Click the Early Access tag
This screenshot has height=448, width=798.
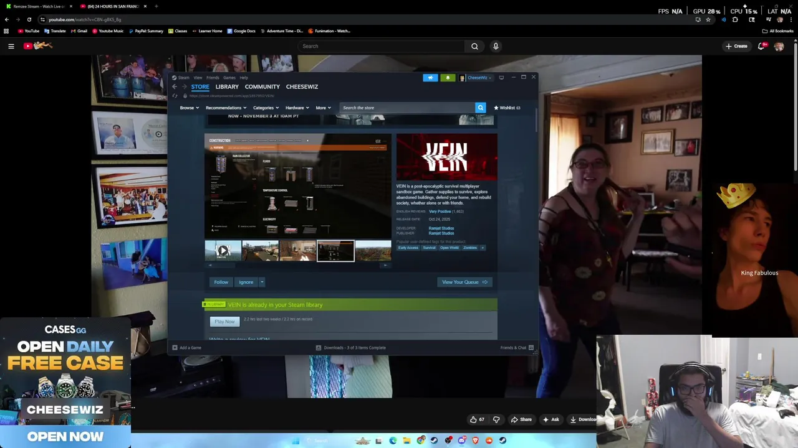tap(408, 248)
